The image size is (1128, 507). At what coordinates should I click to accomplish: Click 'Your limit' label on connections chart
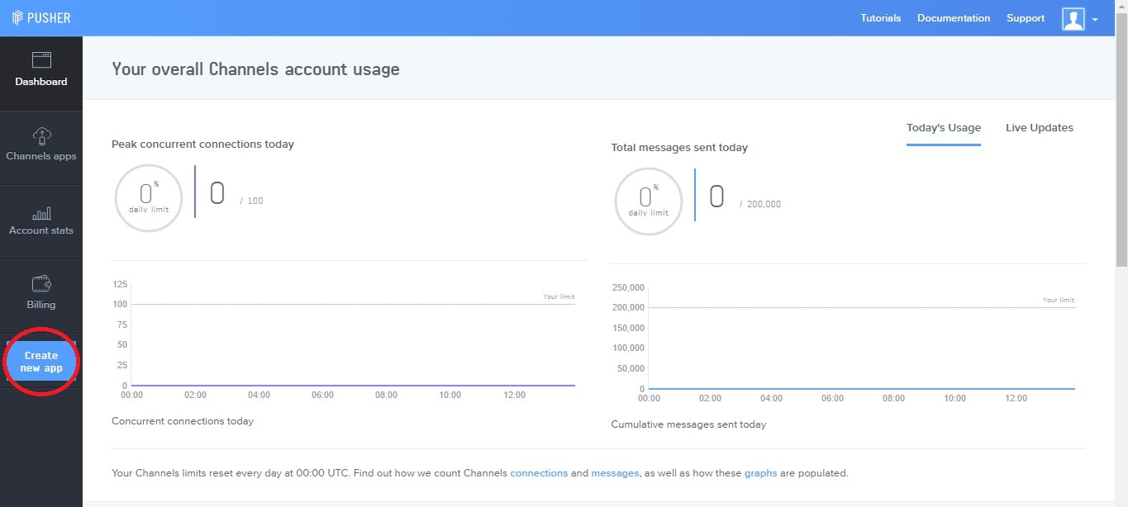[x=559, y=296]
